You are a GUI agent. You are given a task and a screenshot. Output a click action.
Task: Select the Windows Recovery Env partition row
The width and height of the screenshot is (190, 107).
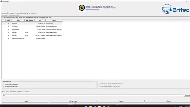(x=32, y=38)
